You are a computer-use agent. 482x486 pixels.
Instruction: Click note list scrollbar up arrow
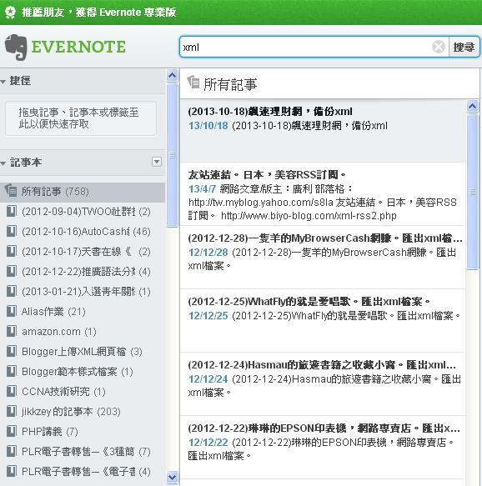472,107
